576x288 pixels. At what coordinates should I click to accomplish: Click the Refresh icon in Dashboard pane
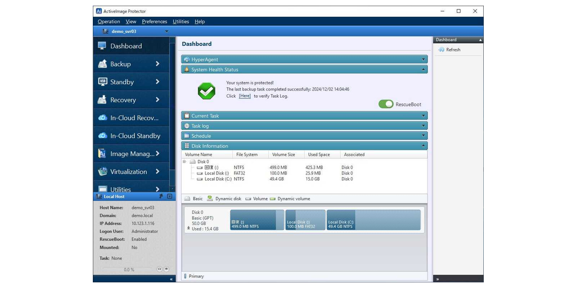tap(442, 49)
